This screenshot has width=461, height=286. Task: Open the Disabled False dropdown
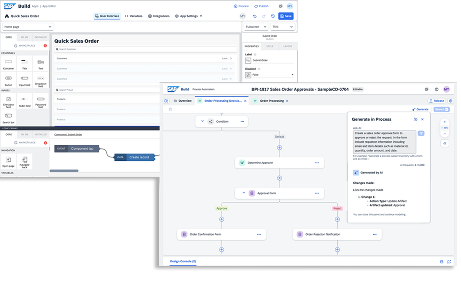click(x=270, y=75)
